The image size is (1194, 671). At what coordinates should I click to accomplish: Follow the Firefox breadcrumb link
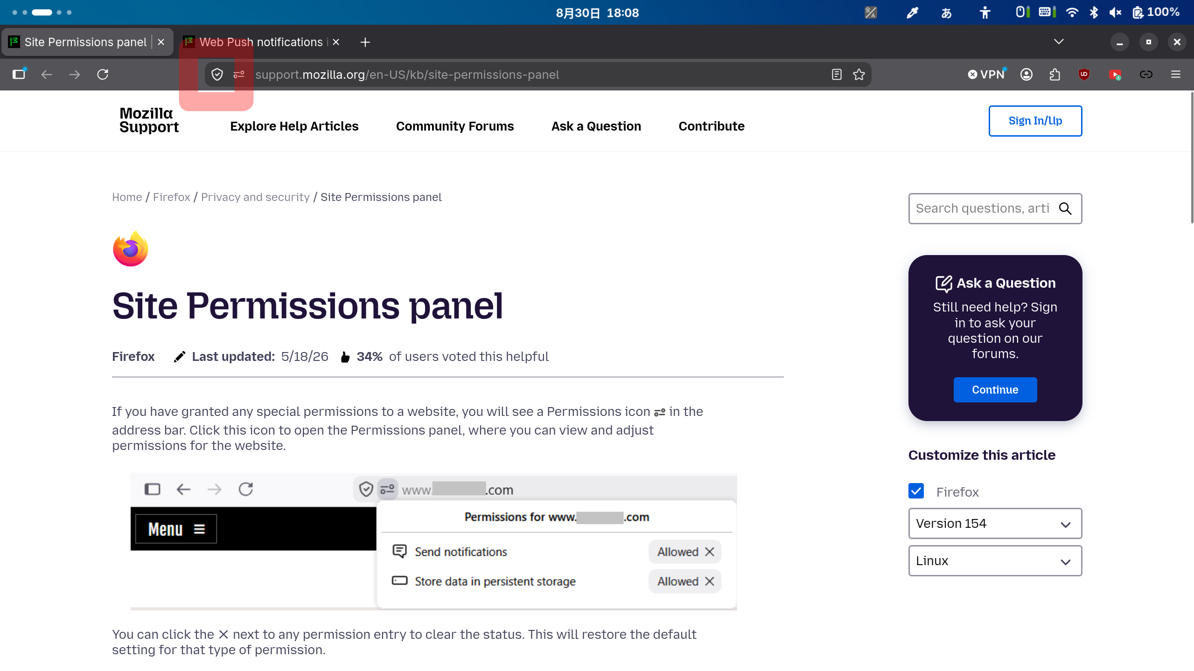pos(171,197)
